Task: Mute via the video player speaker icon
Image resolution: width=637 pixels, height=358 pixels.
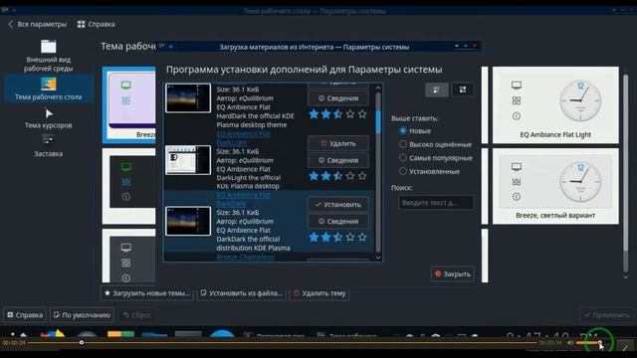Action: click(x=570, y=343)
